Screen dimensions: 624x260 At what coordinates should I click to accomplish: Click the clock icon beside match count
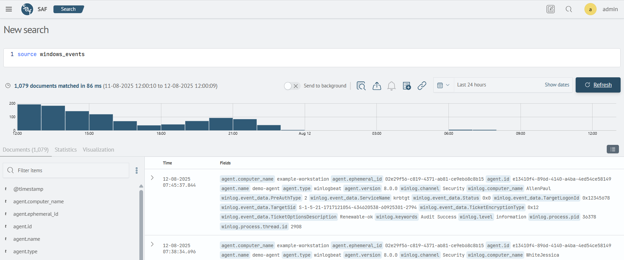pyautogui.click(x=8, y=86)
